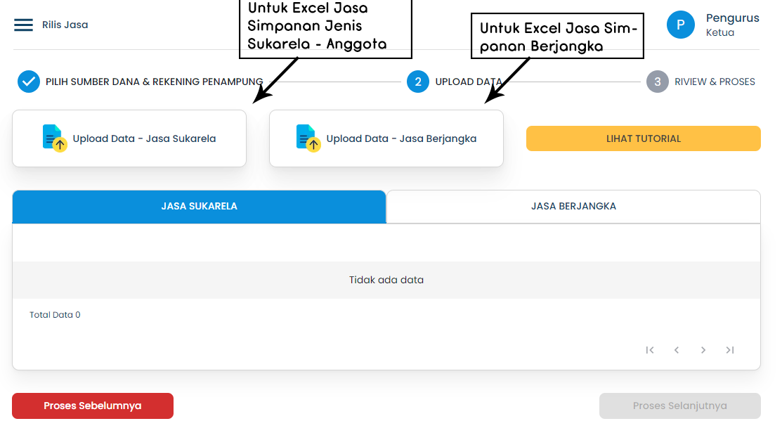Viewport: 782px width, 440px height.
Task: Click the Total Data 0 counter text
Action: tap(54, 314)
